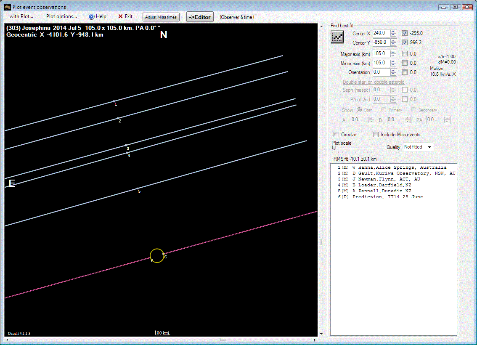Check the 'Include Miss events' checkbox
Image resolution: width=477 pixels, height=345 pixels.
[x=376, y=135]
